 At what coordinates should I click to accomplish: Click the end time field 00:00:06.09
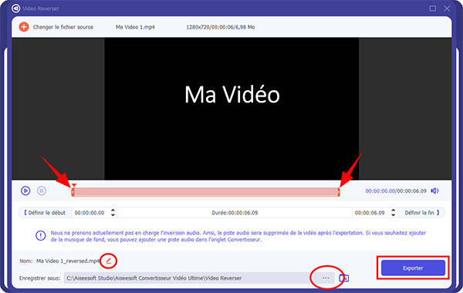click(x=370, y=213)
